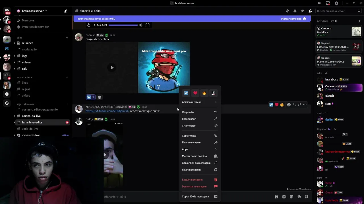
Task: Open inbox icon in title bar
Action: pos(328,3)
